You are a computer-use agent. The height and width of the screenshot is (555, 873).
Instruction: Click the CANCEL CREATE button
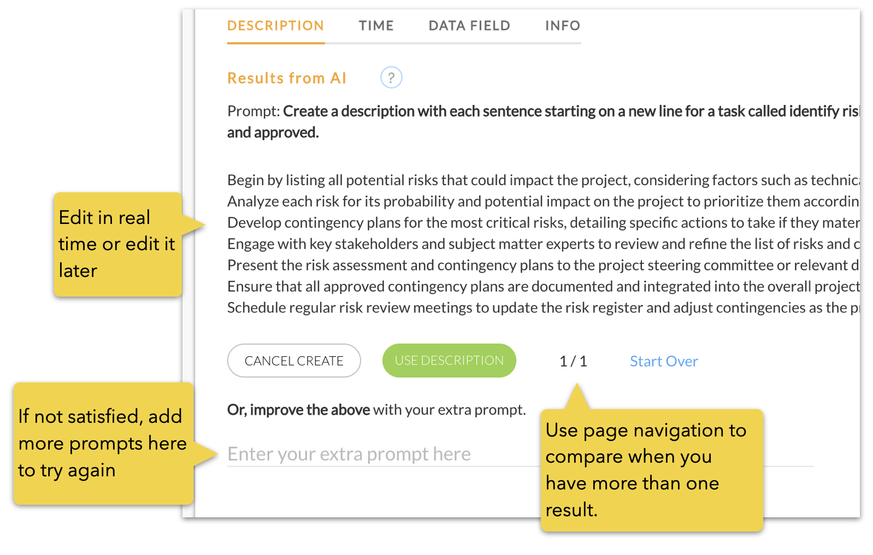294,361
